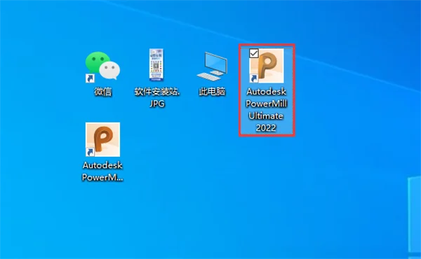Image resolution: width=421 pixels, height=259 pixels.
Task: Select the WeChat (微信) desktop icon
Action: 102,66
